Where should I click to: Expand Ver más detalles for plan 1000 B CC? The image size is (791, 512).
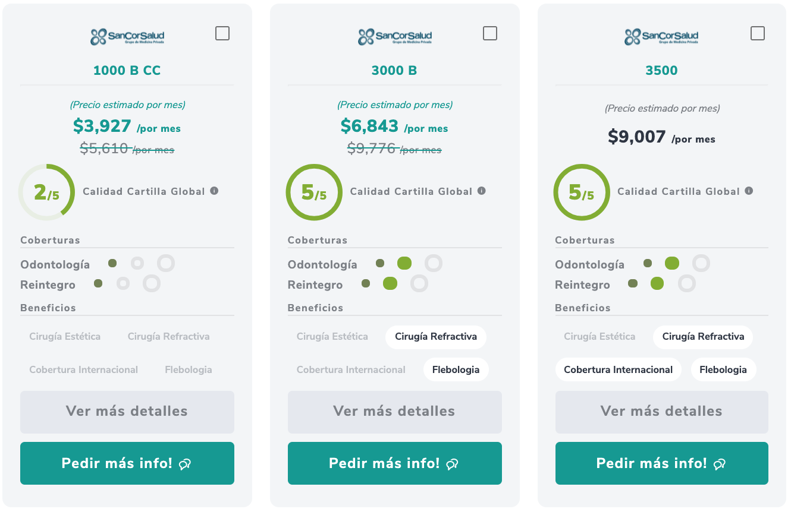(127, 412)
